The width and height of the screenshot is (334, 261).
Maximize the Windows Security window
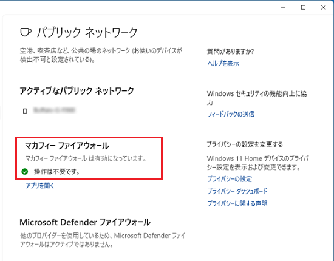tap(303, 7)
